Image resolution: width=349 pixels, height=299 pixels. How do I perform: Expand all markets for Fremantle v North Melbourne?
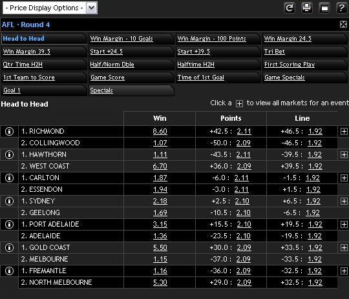(344, 271)
